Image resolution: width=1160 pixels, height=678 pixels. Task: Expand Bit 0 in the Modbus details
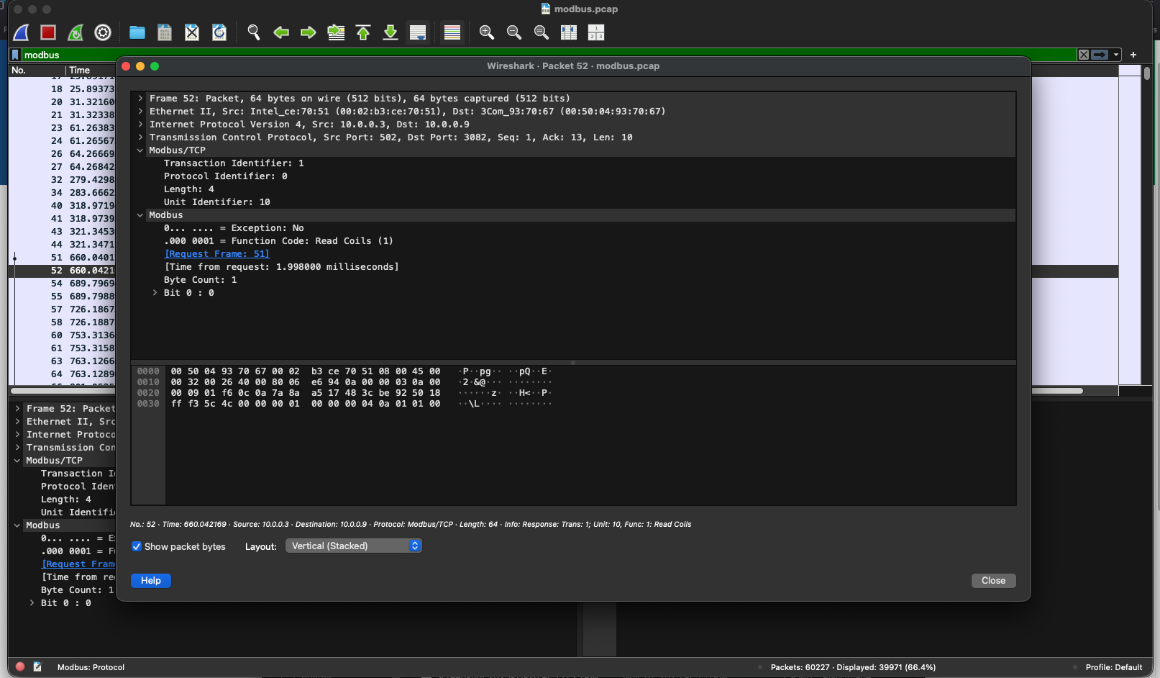(155, 293)
